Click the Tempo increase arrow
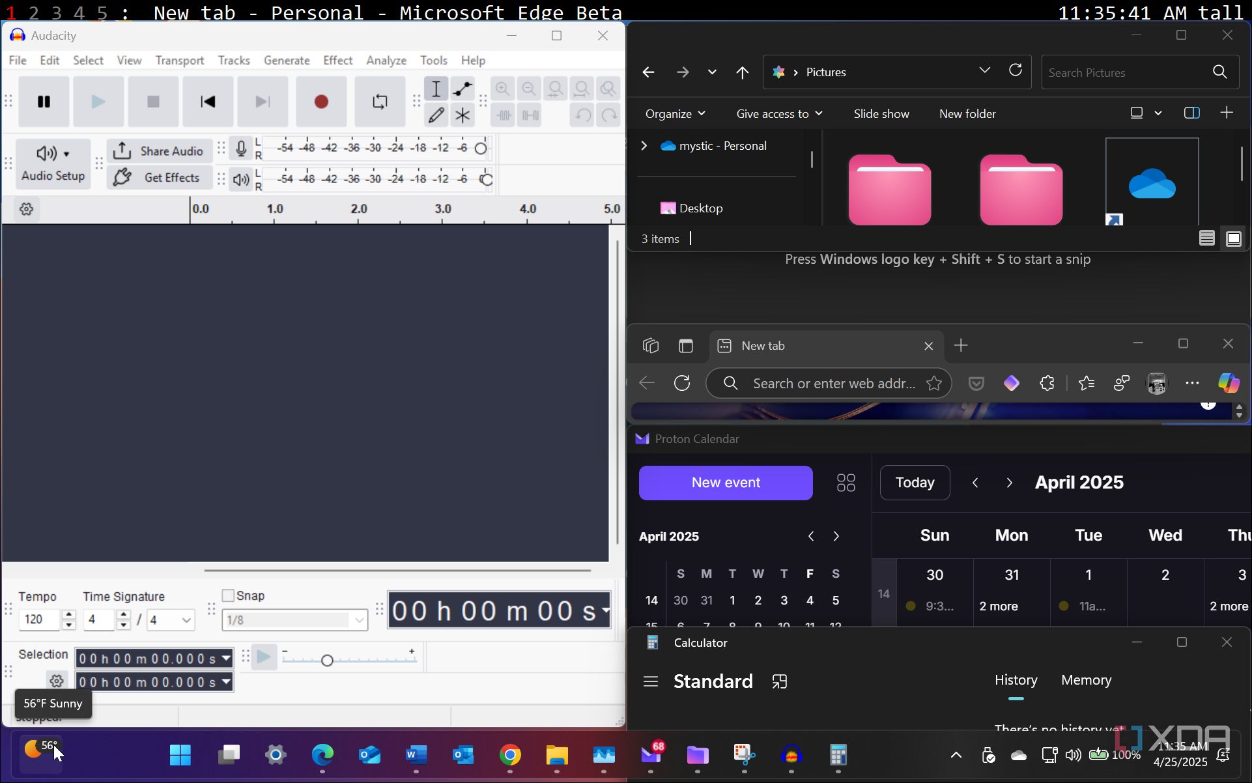The image size is (1252, 783). (x=68, y=614)
